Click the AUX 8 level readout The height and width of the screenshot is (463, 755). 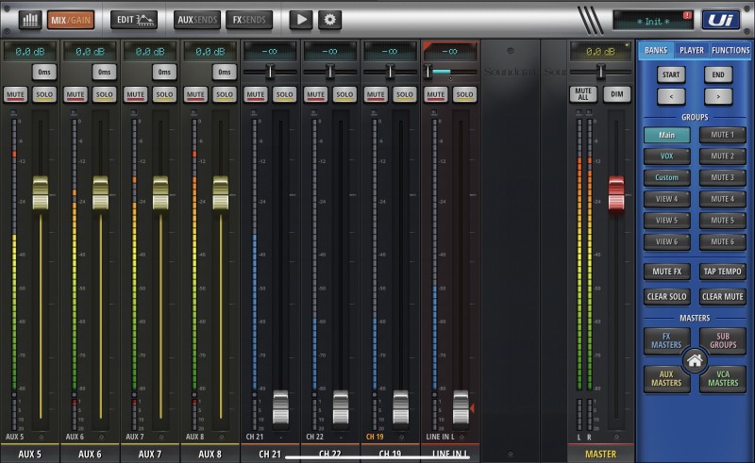210,50
